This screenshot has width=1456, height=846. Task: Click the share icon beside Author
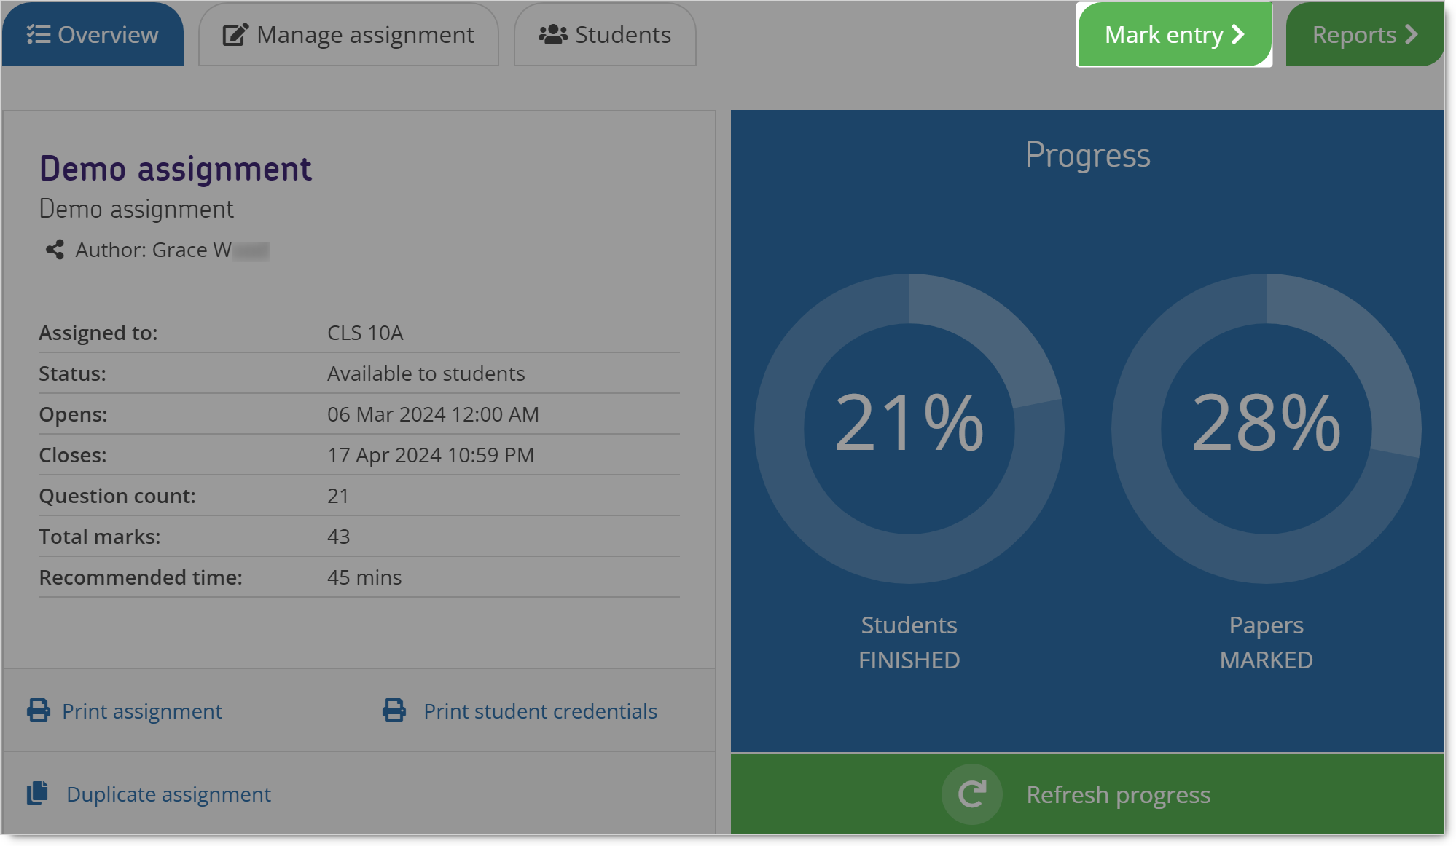(x=55, y=250)
